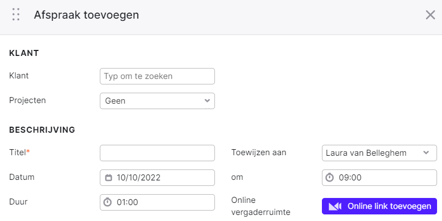Image resolution: width=442 pixels, height=221 pixels.
Task: Grab the dotted drag handle icon
Action: pos(16,14)
